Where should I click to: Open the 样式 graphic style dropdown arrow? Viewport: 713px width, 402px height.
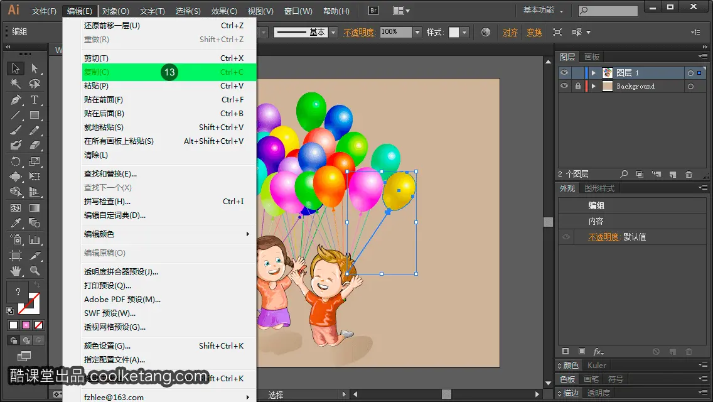pyautogui.click(x=464, y=32)
